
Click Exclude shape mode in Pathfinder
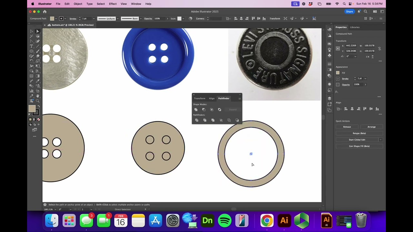pos(219,110)
